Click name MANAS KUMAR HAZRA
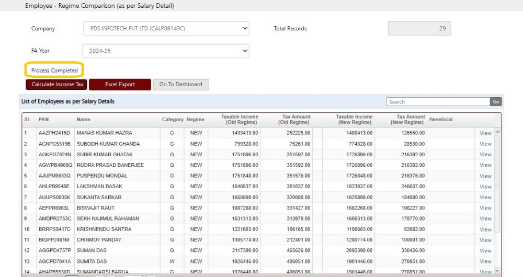523x277 pixels. click(x=105, y=133)
